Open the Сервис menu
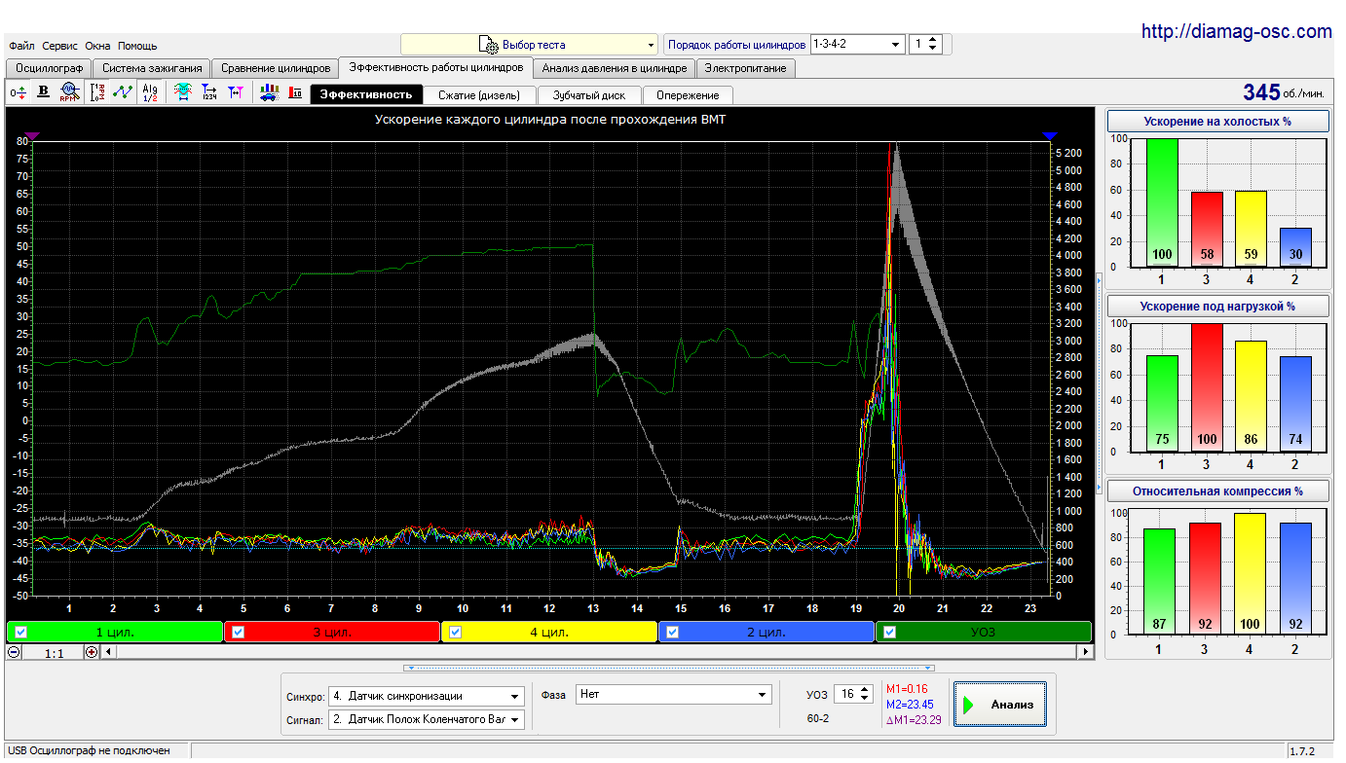1346x763 pixels. [x=60, y=46]
